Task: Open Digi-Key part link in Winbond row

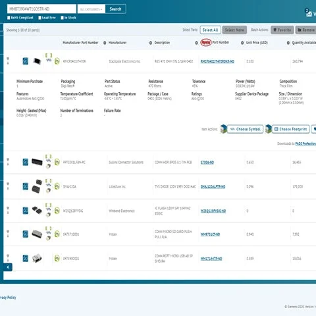Action: tap(213, 211)
